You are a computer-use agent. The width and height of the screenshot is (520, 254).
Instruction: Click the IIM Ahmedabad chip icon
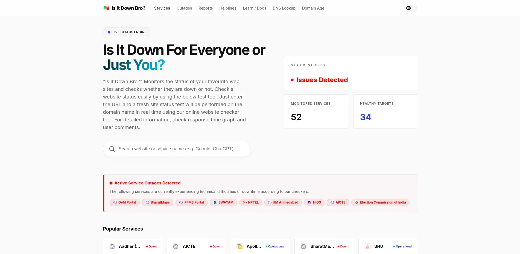pos(270,202)
